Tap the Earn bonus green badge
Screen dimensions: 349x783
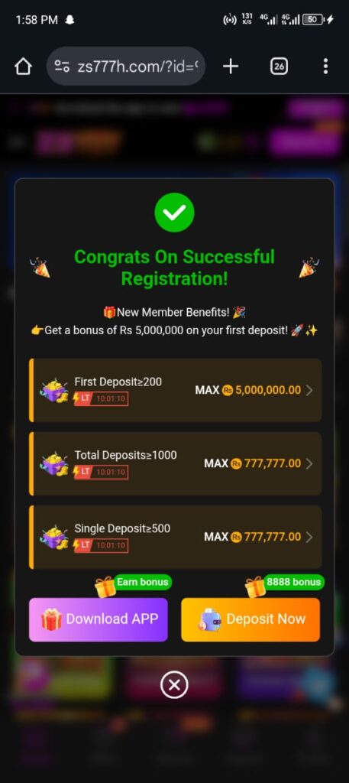pos(143,582)
